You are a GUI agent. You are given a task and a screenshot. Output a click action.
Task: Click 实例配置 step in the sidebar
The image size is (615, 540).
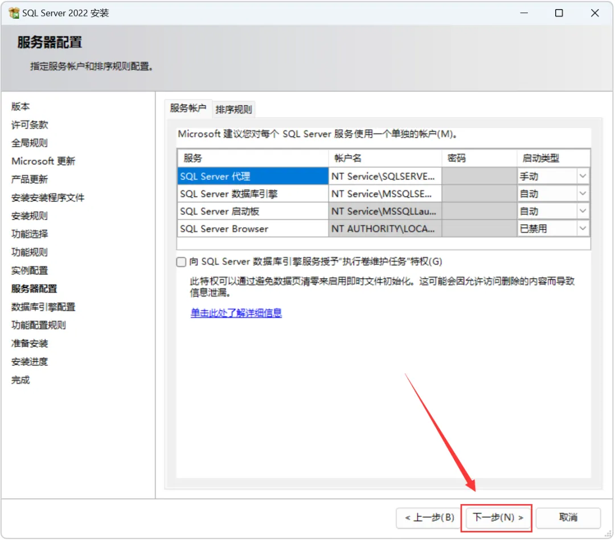(x=30, y=270)
